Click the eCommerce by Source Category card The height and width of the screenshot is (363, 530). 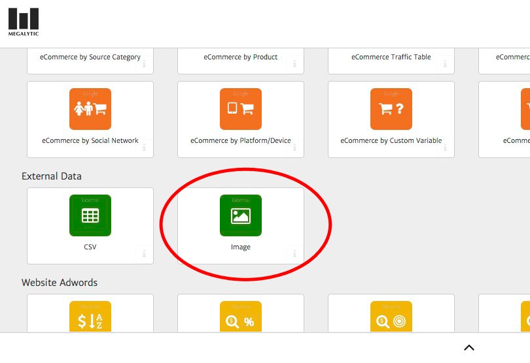[90, 59]
